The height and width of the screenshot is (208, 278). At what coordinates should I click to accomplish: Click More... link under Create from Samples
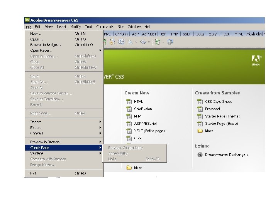pos(211,131)
